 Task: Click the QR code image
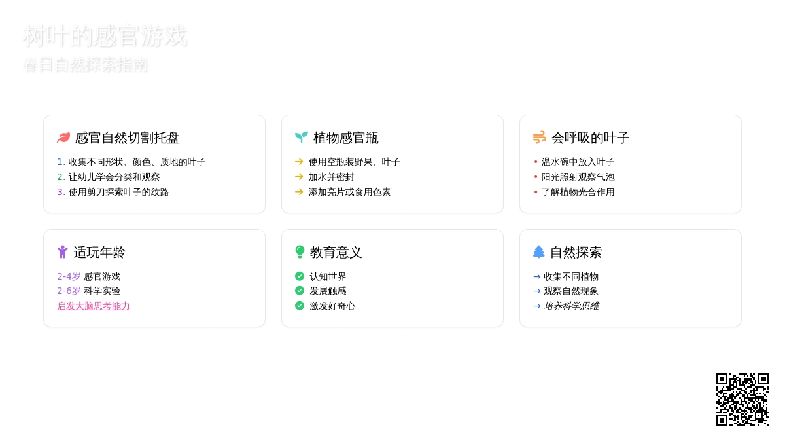click(742, 399)
